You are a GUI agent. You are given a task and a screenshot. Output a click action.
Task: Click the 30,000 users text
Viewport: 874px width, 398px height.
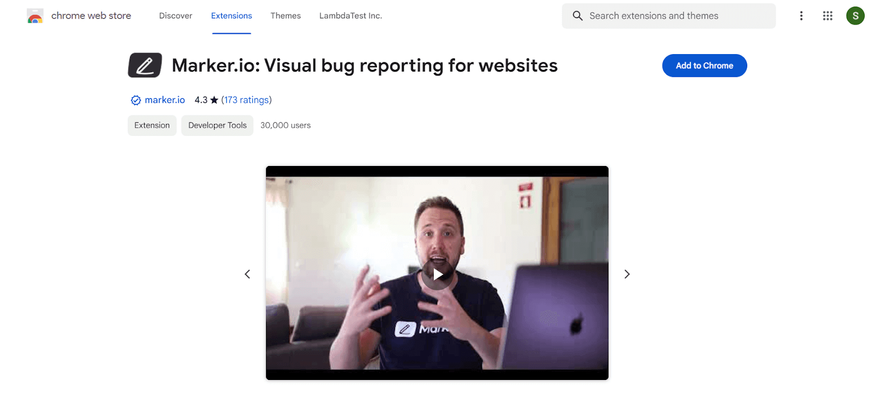(x=286, y=126)
